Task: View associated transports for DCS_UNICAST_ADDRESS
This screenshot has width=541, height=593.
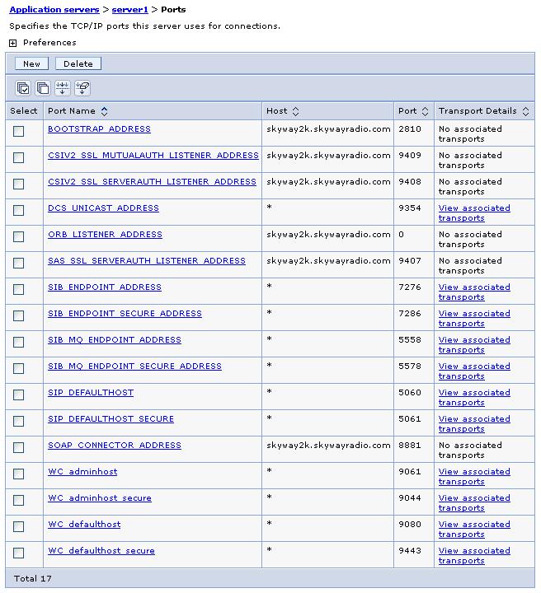Action: [474, 213]
